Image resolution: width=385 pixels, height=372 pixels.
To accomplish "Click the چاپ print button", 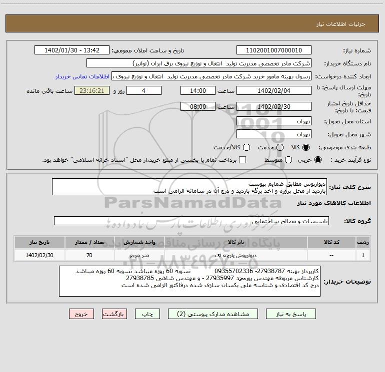I will tap(147, 314).
